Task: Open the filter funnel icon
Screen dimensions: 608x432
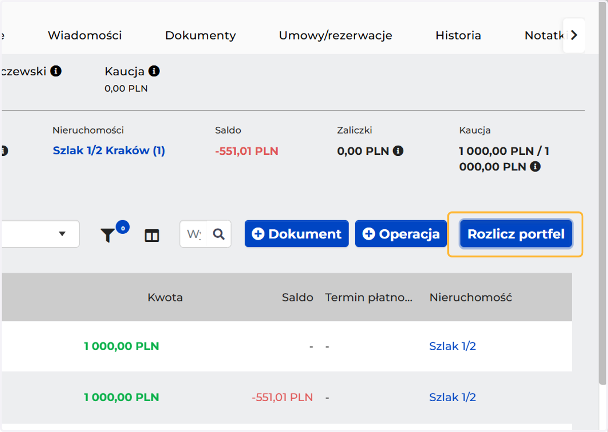Action: [107, 235]
